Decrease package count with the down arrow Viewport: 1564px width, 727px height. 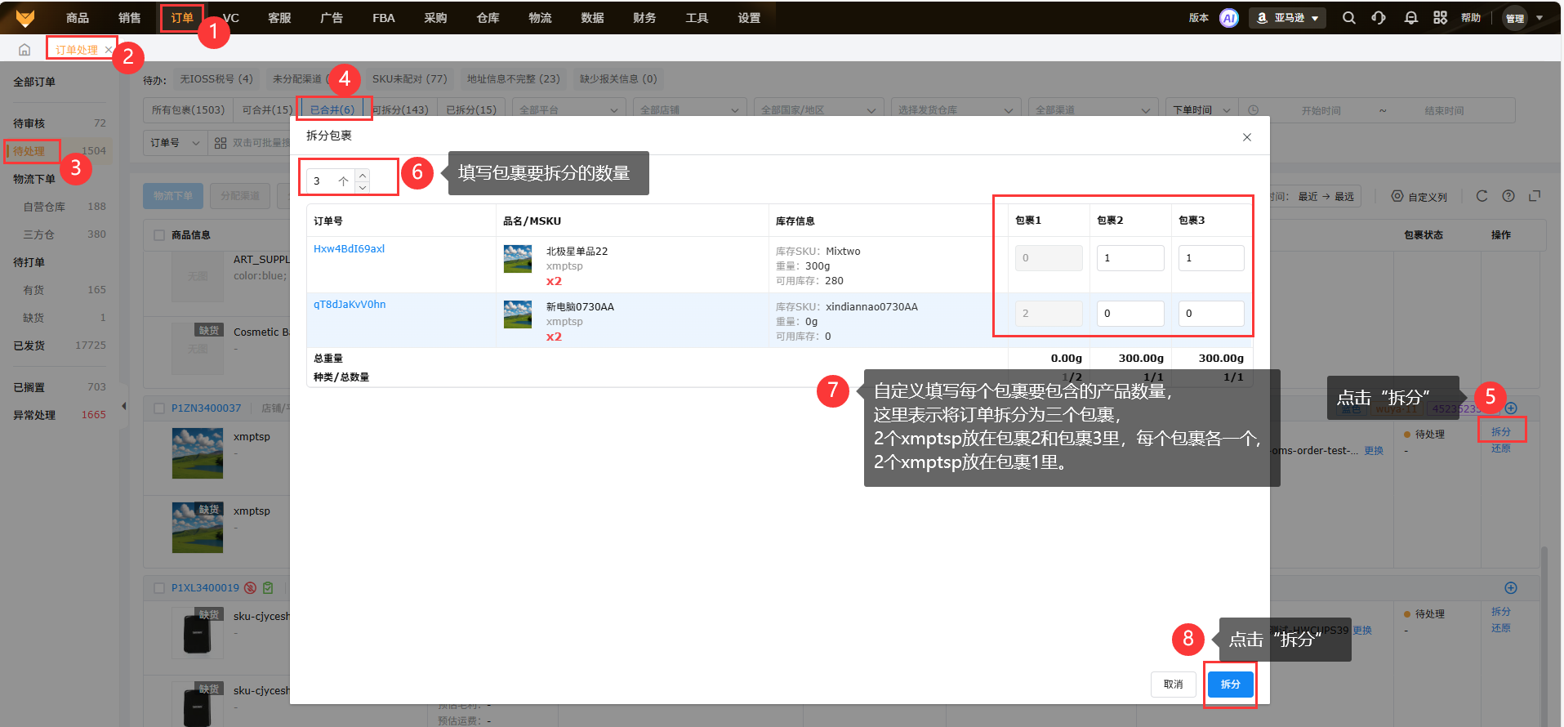pyautogui.click(x=363, y=187)
